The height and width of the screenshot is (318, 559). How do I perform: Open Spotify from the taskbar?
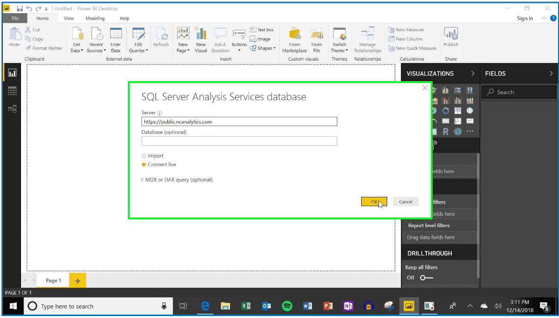tap(287, 306)
